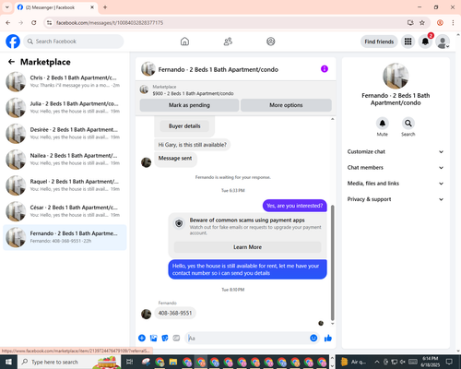This screenshot has width=461, height=369.
Task: Open a new browser tab
Action: coord(105,7)
